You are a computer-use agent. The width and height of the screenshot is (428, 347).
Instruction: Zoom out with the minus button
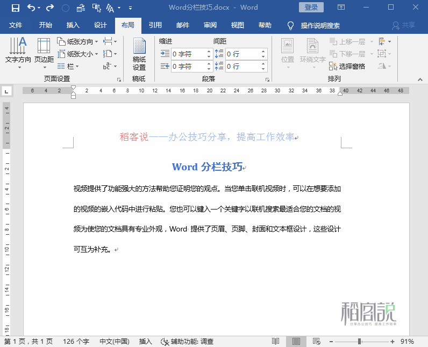(331, 342)
